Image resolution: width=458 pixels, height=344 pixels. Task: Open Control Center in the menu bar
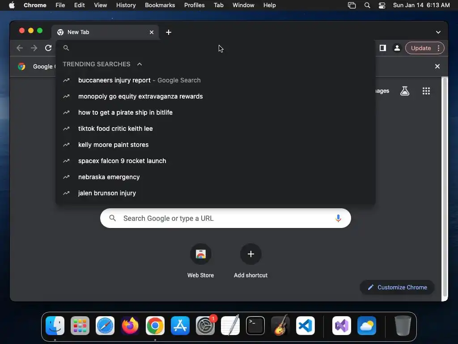[x=382, y=5]
